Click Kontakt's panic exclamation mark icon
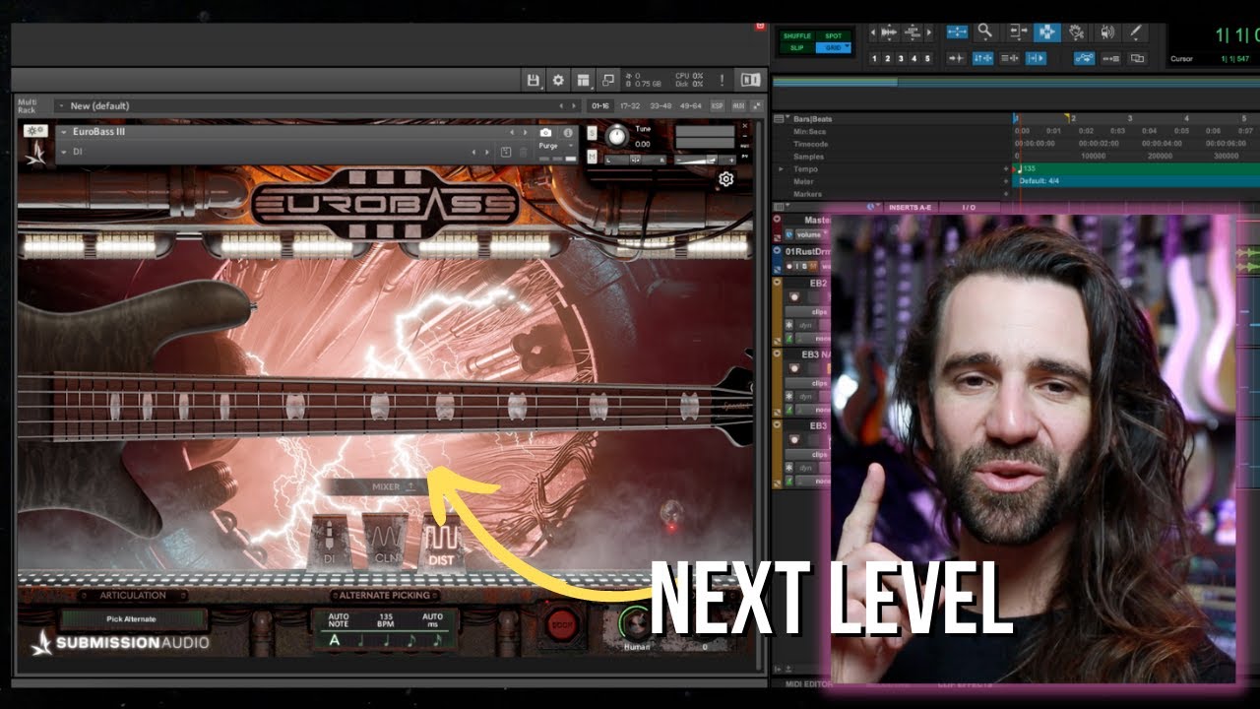Screen dimensions: 1260x709 coord(722,81)
